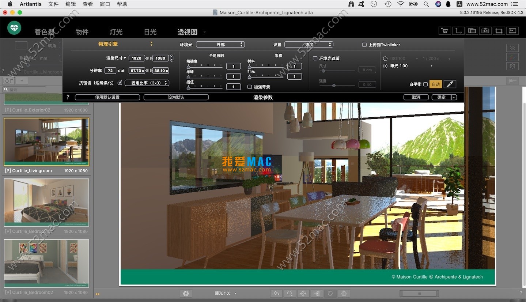Image resolution: width=526 pixels, height=302 pixels.
Task: Click the camera render icon in top toolbar
Action: coord(485,31)
